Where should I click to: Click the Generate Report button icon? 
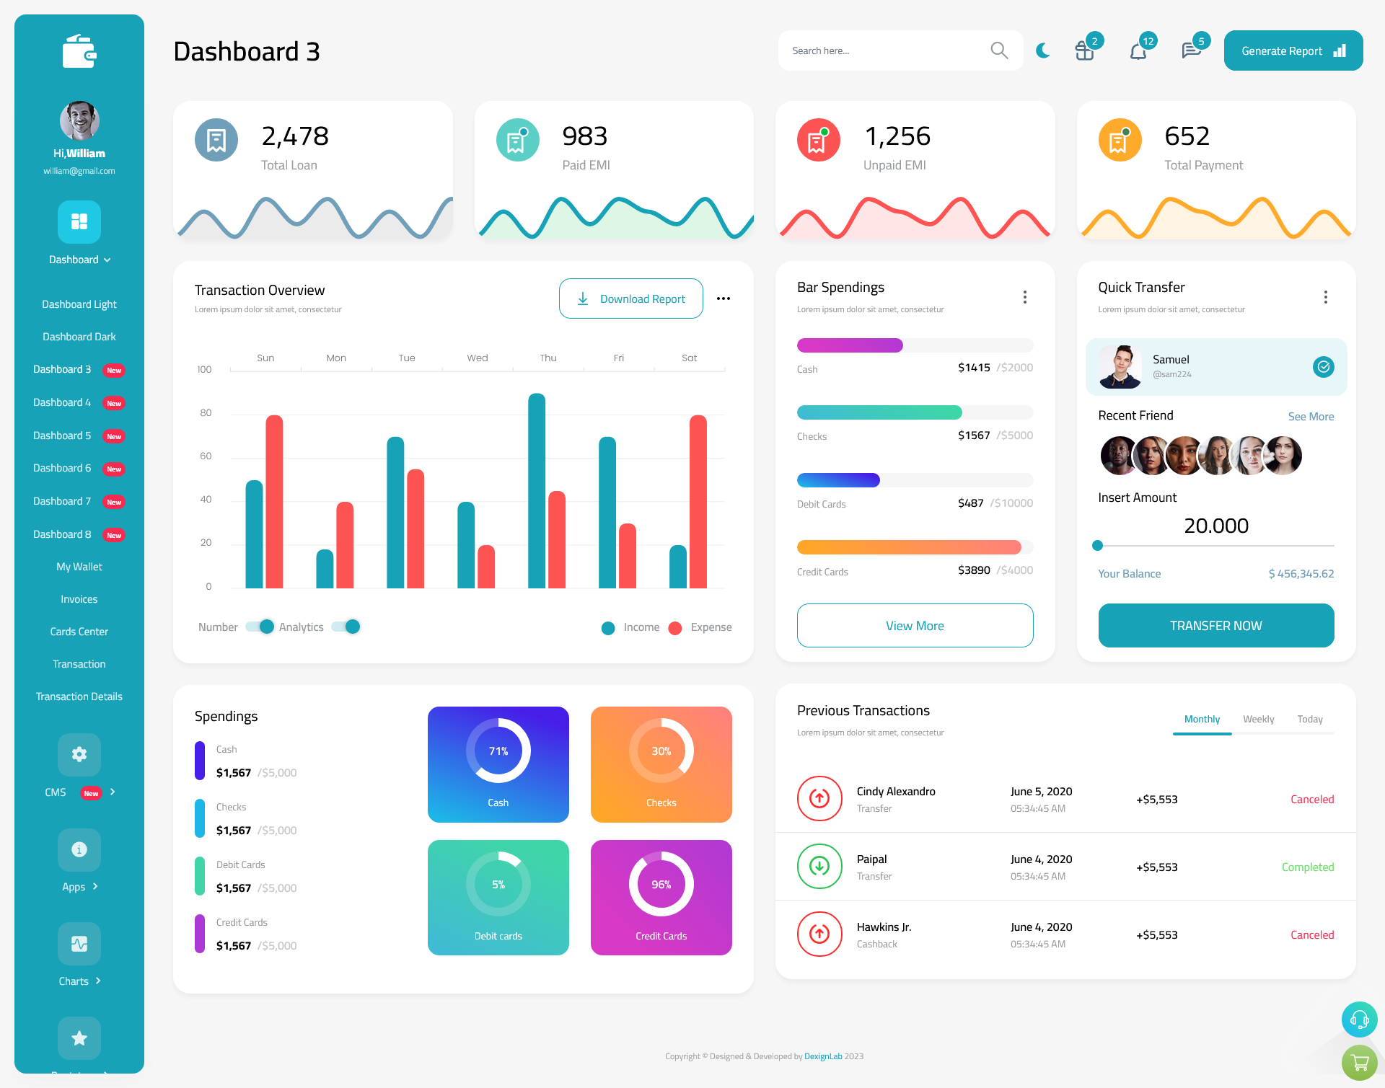pyautogui.click(x=1340, y=50)
